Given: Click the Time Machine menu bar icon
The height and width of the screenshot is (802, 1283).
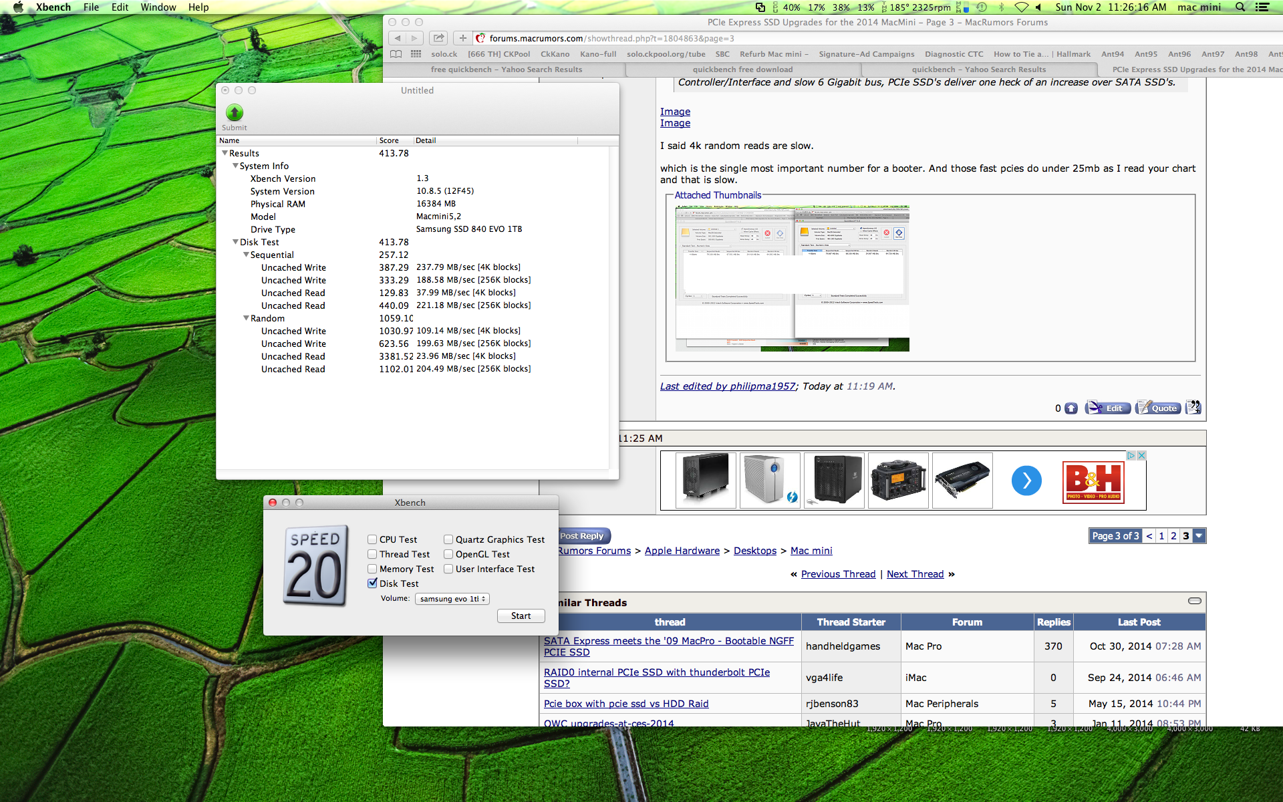Looking at the screenshot, I should [x=982, y=7].
